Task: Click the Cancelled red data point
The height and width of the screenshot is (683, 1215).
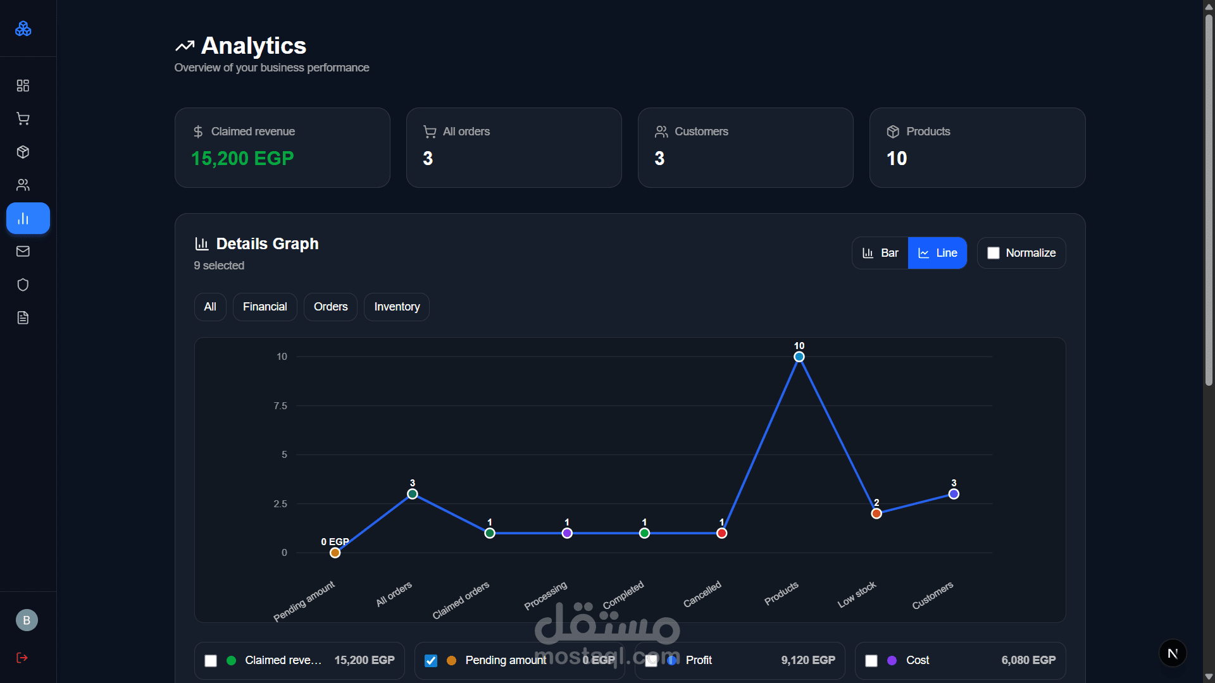Action: click(x=722, y=533)
